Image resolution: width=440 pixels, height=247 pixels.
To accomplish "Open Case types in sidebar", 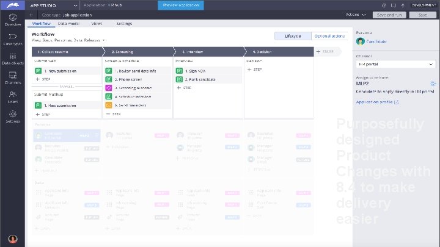I will (x=13, y=40).
